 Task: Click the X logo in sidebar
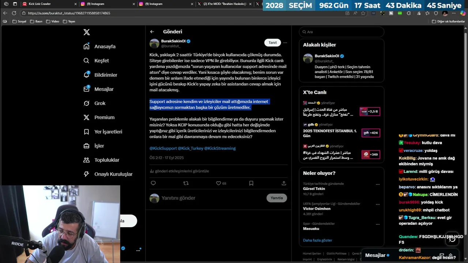tap(87, 32)
